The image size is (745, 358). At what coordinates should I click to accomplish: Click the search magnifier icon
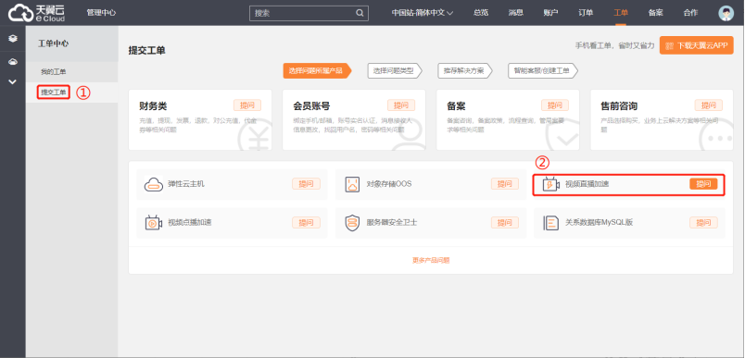(360, 13)
